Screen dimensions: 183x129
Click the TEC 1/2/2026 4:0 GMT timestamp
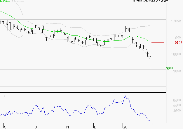(x=150, y=1)
